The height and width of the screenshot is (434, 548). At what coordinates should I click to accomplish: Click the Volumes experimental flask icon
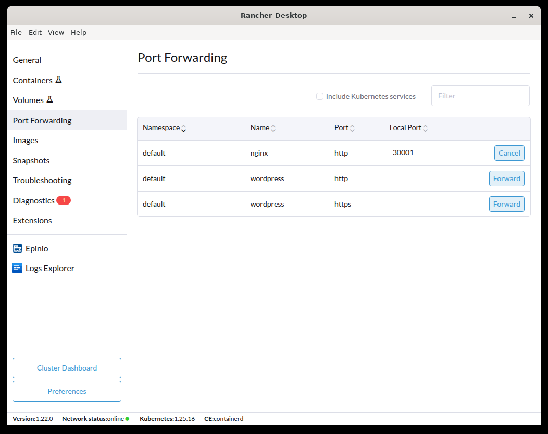[x=49, y=100]
